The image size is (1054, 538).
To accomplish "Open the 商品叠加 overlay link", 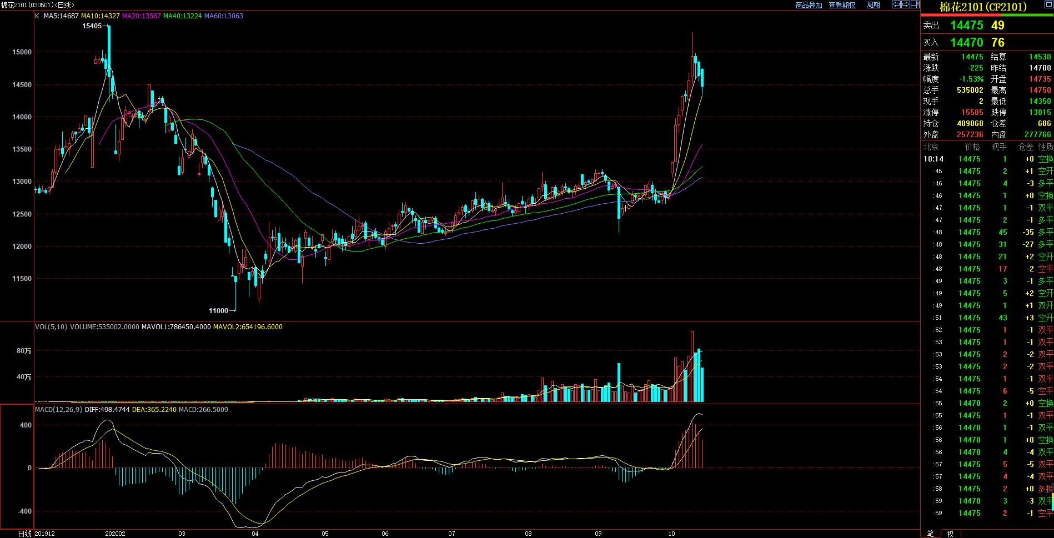I will 809,5.
